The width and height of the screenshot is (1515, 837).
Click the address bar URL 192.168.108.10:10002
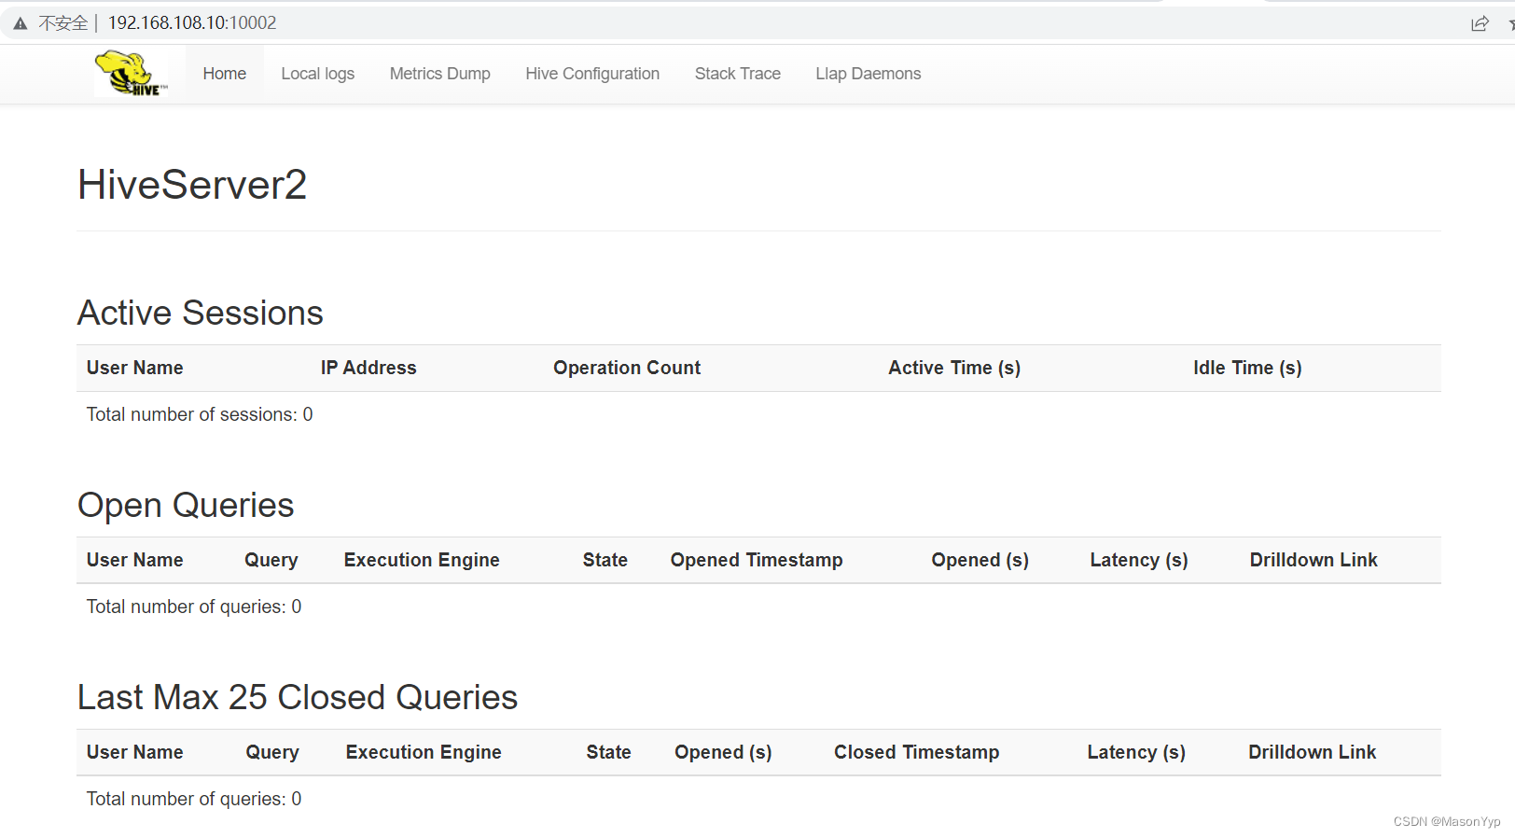point(192,23)
